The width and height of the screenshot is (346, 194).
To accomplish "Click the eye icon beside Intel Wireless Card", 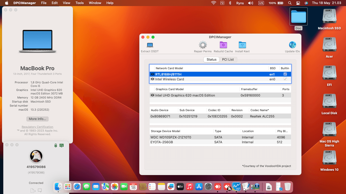I will [x=152, y=79].
